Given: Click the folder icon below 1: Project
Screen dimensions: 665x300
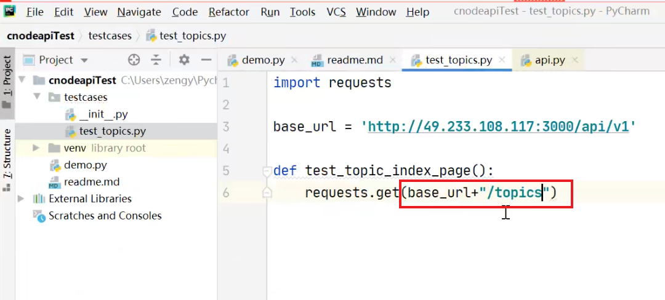Looking at the screenshot, I should [7, 104].
